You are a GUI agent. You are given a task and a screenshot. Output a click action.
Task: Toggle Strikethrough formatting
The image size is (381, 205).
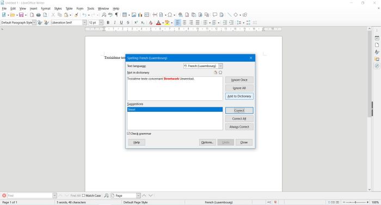pos(128,23)
